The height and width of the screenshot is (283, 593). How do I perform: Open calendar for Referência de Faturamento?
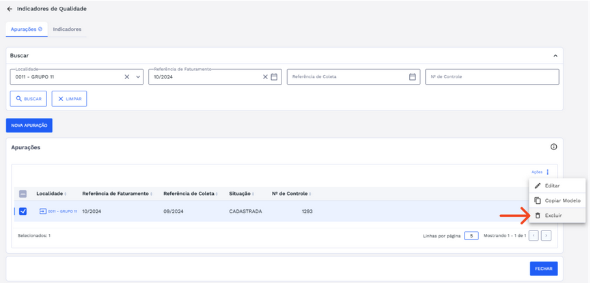point(274,77)
